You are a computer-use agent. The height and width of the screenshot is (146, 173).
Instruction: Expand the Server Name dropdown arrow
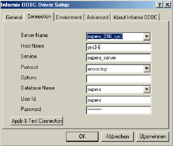click(x=147, y=37)
